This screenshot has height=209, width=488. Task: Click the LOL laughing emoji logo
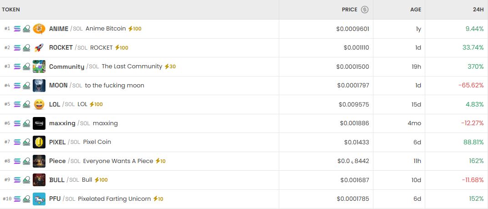[x=39, y=104]
